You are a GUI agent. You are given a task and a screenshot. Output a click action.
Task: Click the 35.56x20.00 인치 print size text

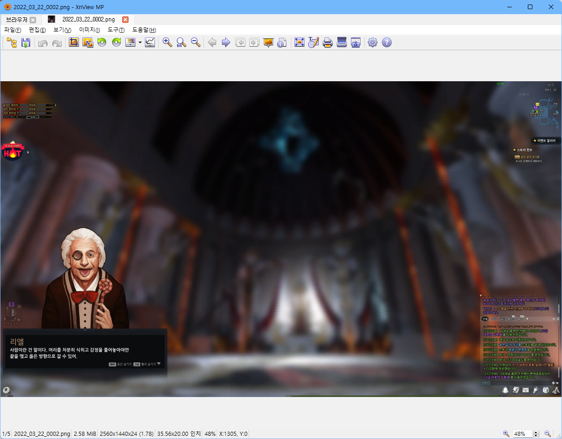pyautogui.click(x=179, y=434)
